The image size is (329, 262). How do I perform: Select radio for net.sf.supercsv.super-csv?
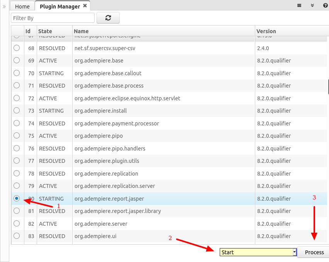[x=17, y=48]
